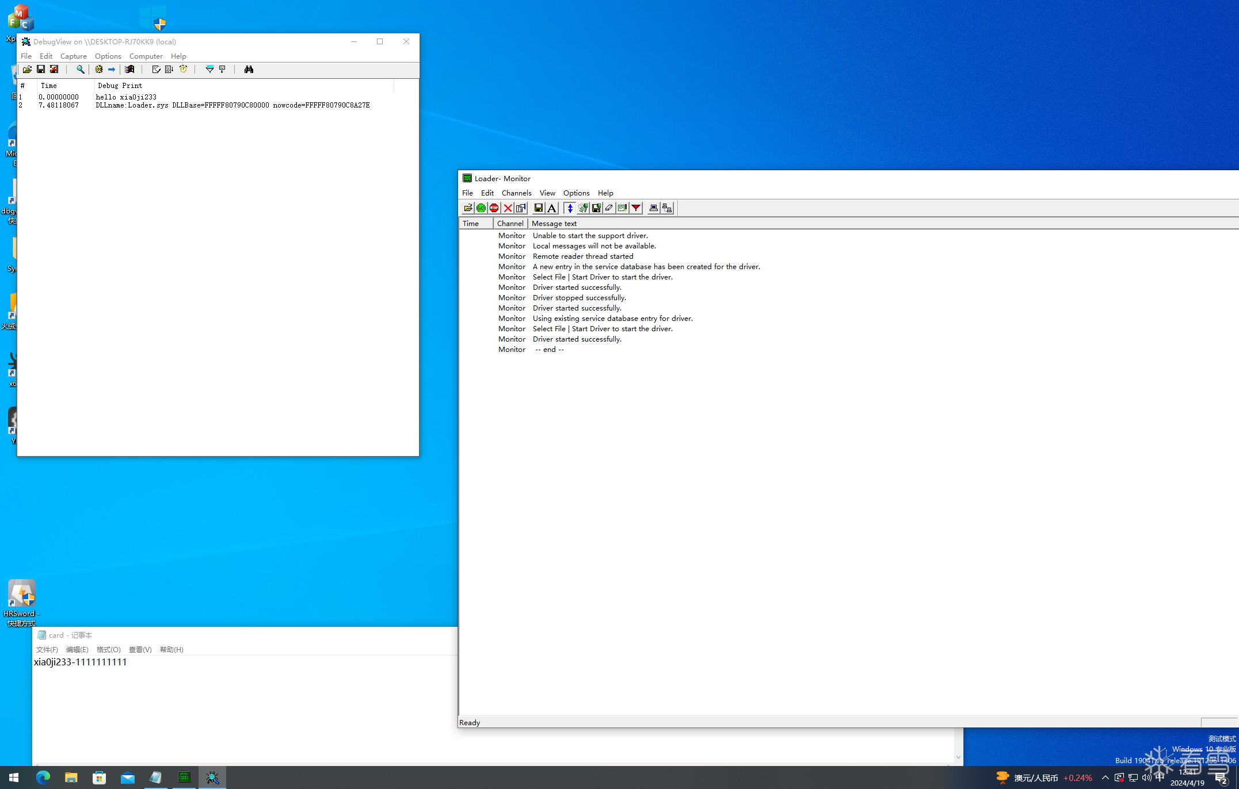Screen dimensions: 1239x789
Task: Open File Explorer from the taskbar
Action: coord(71,777)
